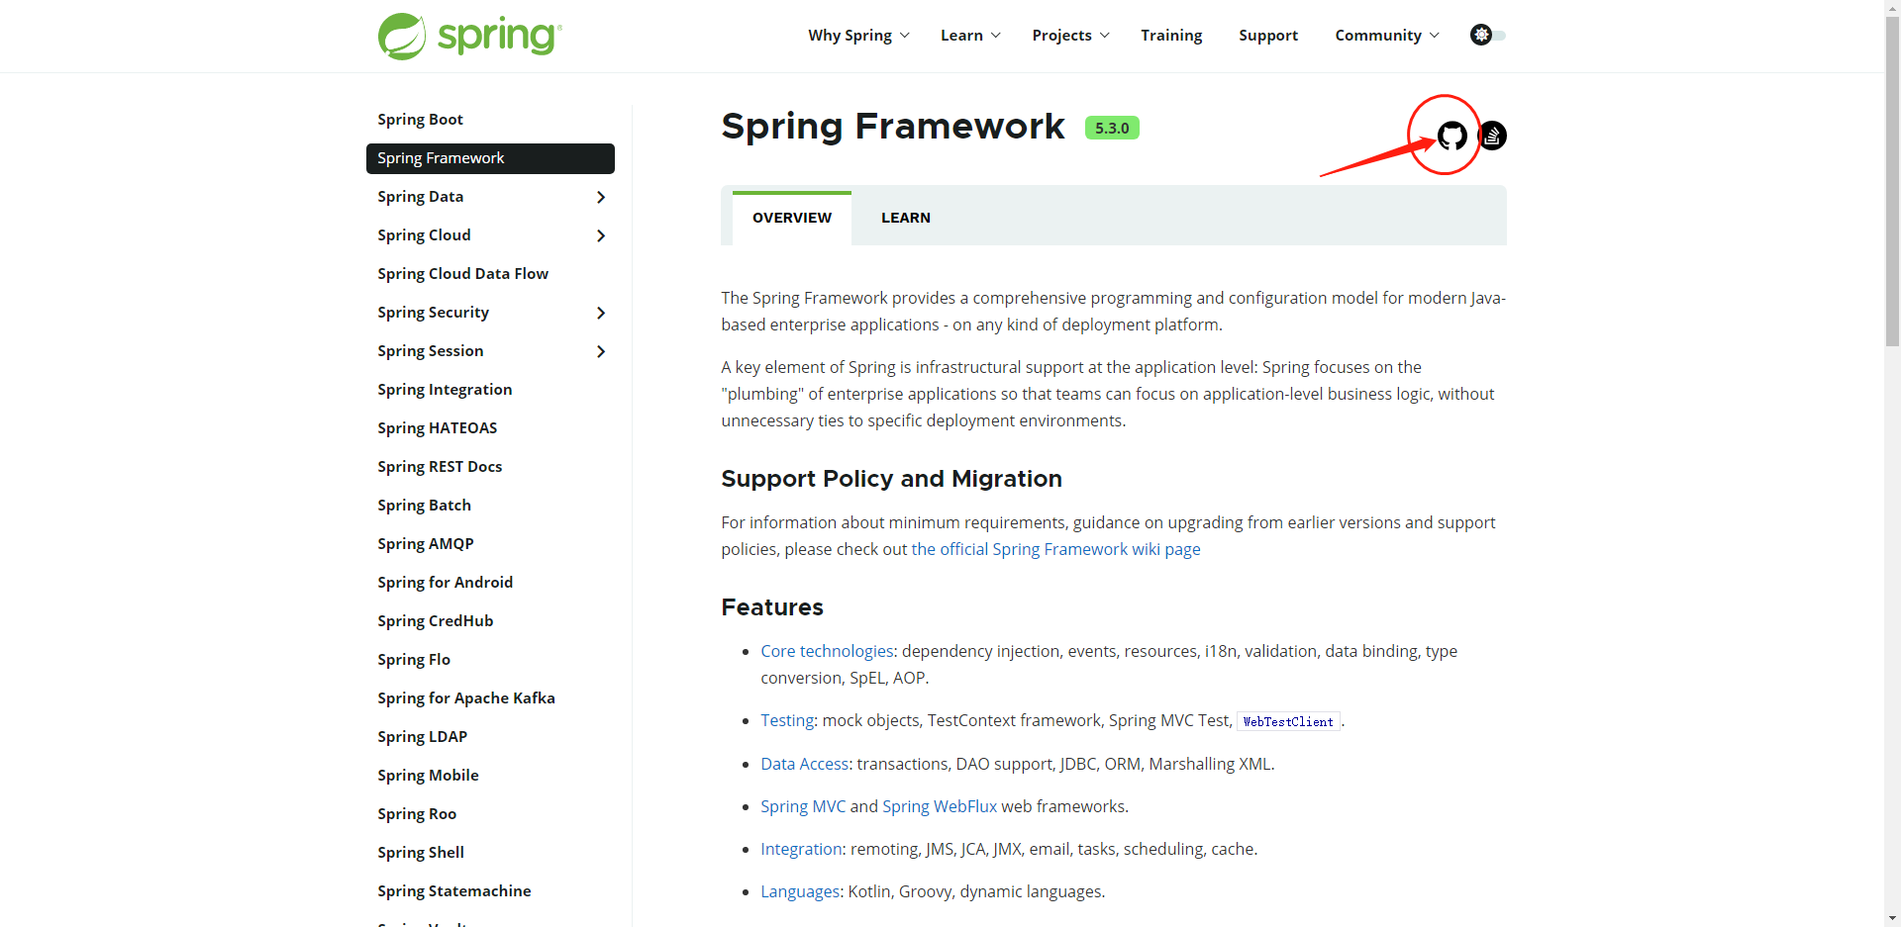Screen dimensions: 1901x927
Task: Open Spring Shell project
Action: click(x=421, y=853)
